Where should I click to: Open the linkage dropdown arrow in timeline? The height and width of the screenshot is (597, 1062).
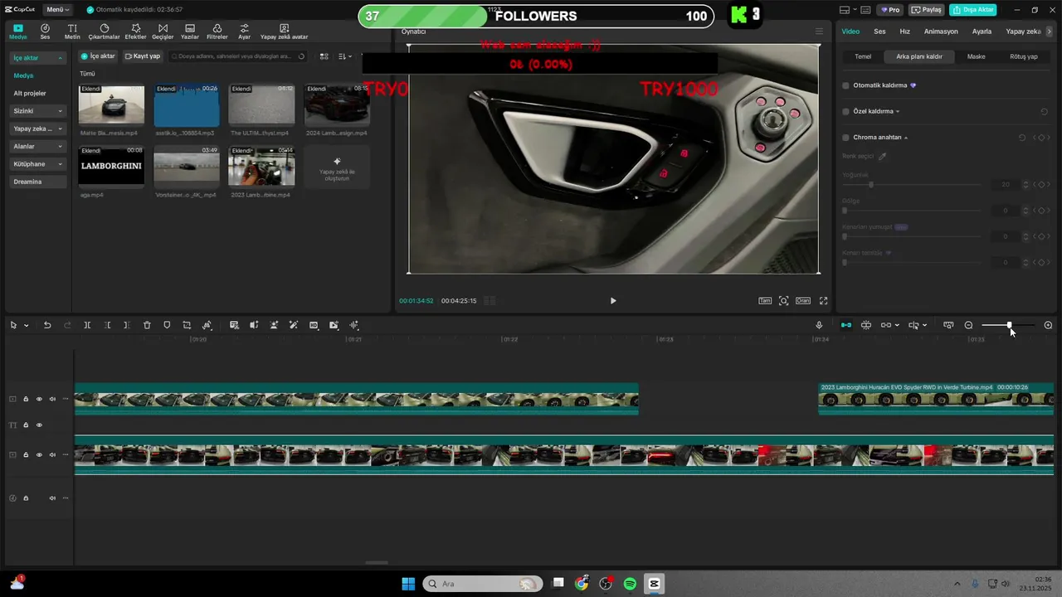897,325
